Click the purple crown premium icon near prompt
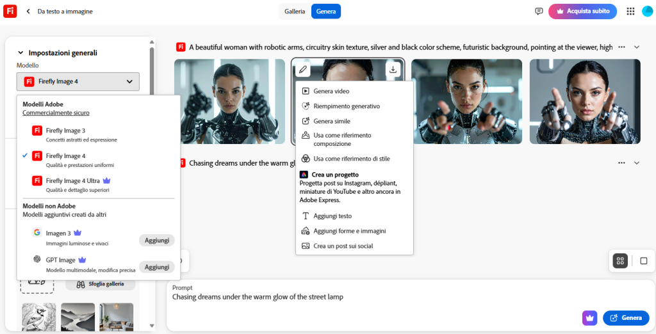This screenshot has width=656, height=334. pyautogui.click(x=589, y=318)
